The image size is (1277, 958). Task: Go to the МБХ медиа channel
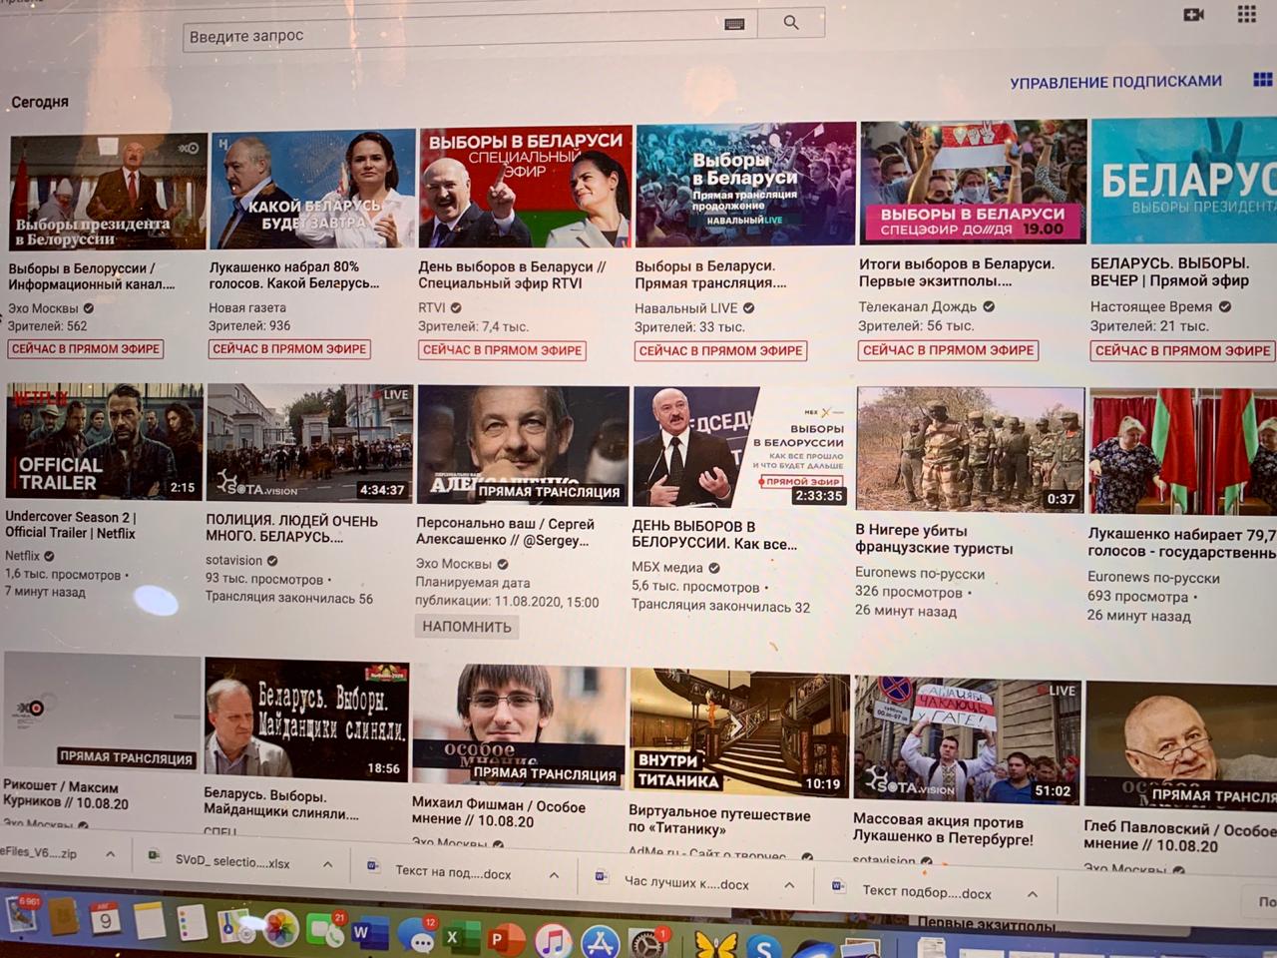667,567
